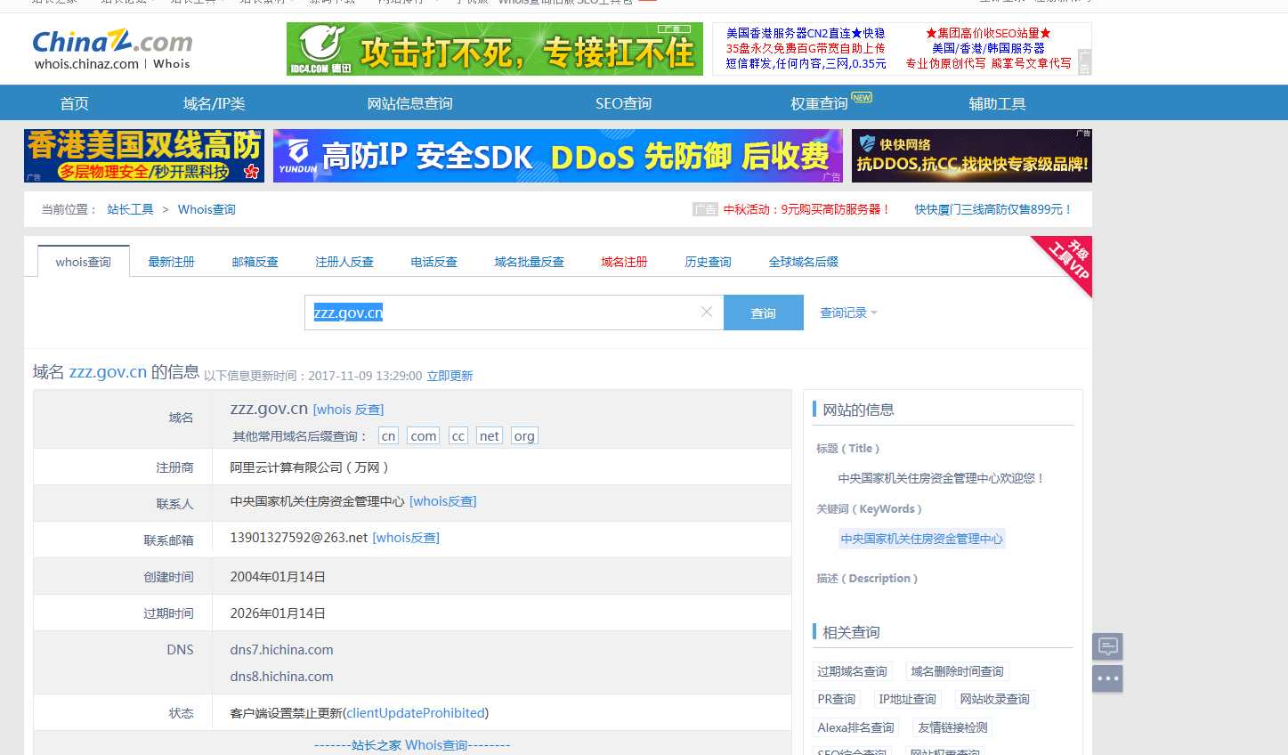This screenshot has width=1288, height=755.
Task: Open 域名删除时间查询 related query
Action: 957,671
